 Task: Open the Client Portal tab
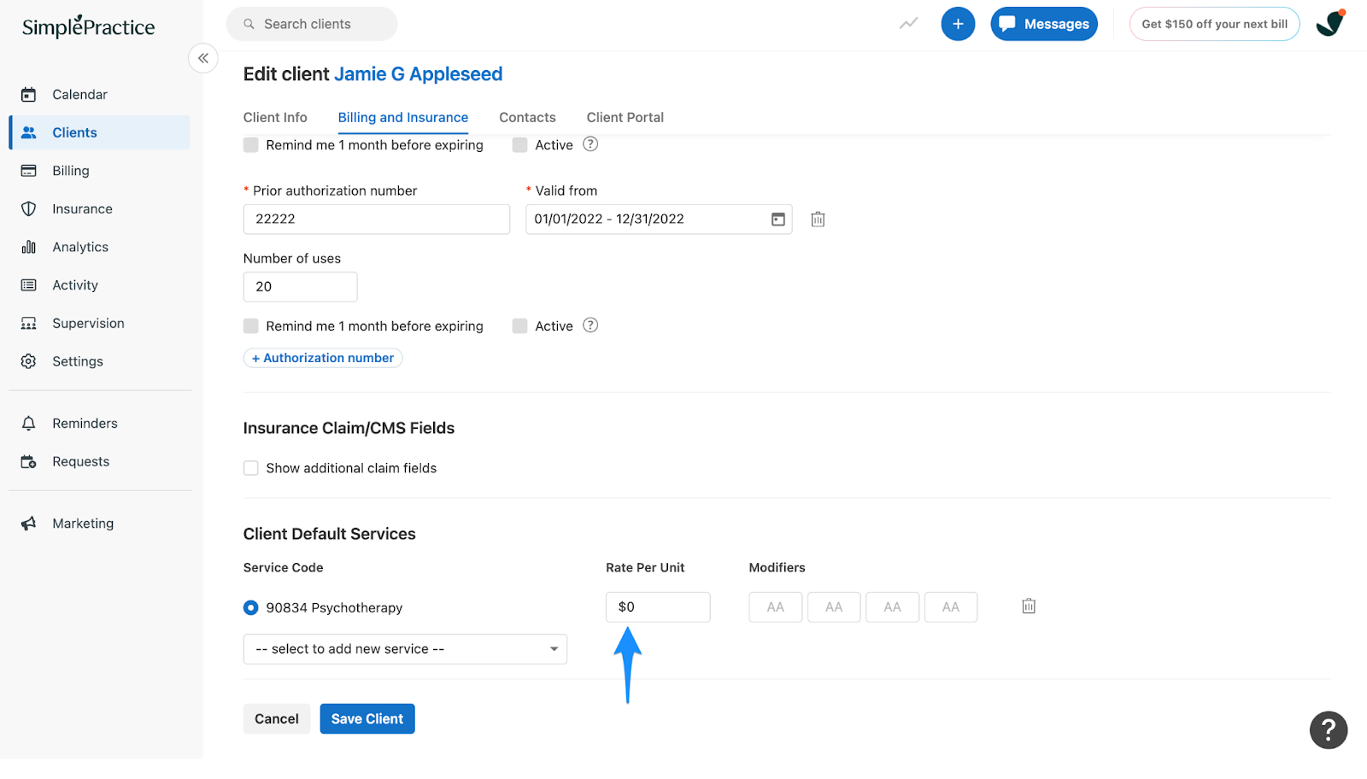pos(625,118)
